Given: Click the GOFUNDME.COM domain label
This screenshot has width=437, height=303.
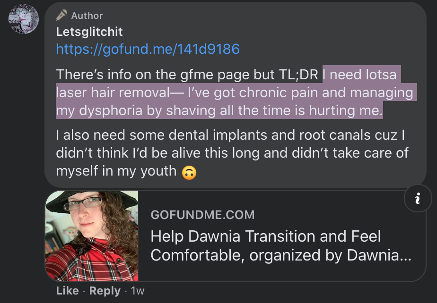Looking at the screenshot, I should [202, 215].
